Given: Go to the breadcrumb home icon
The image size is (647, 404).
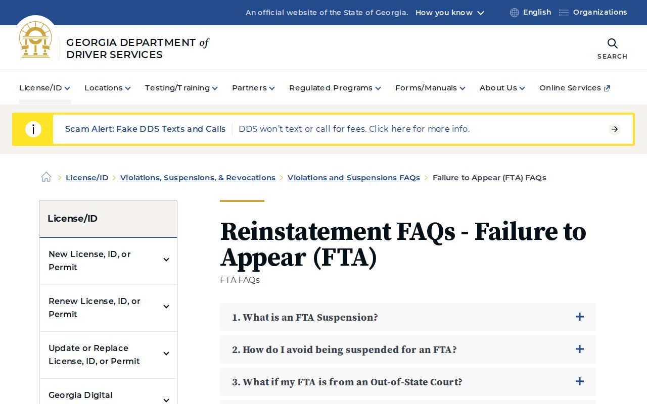Looking at the screenshot, I should [x=46, y=177].
